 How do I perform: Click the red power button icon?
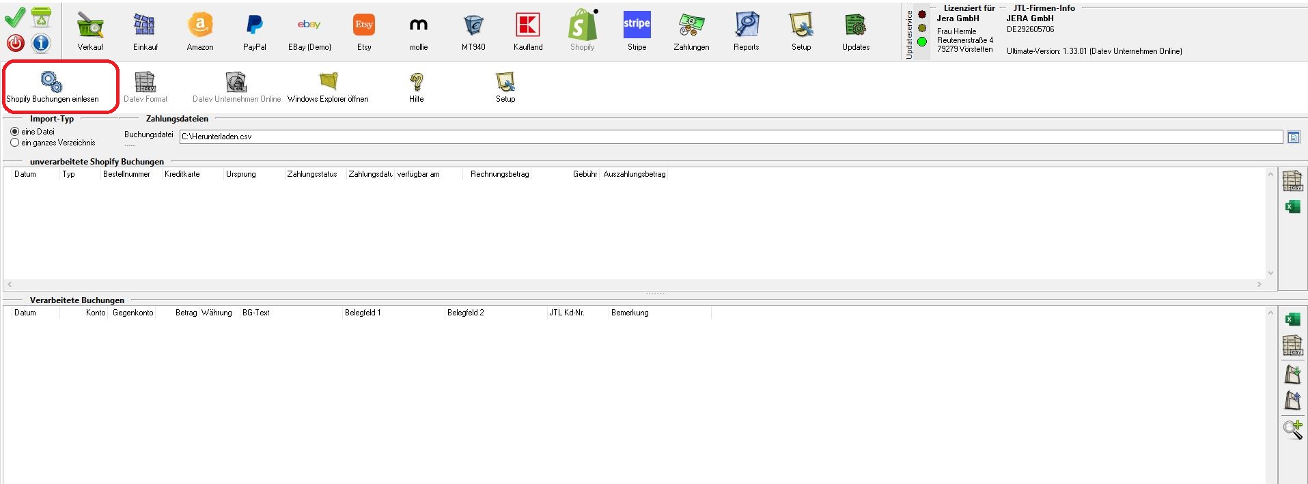16,43
